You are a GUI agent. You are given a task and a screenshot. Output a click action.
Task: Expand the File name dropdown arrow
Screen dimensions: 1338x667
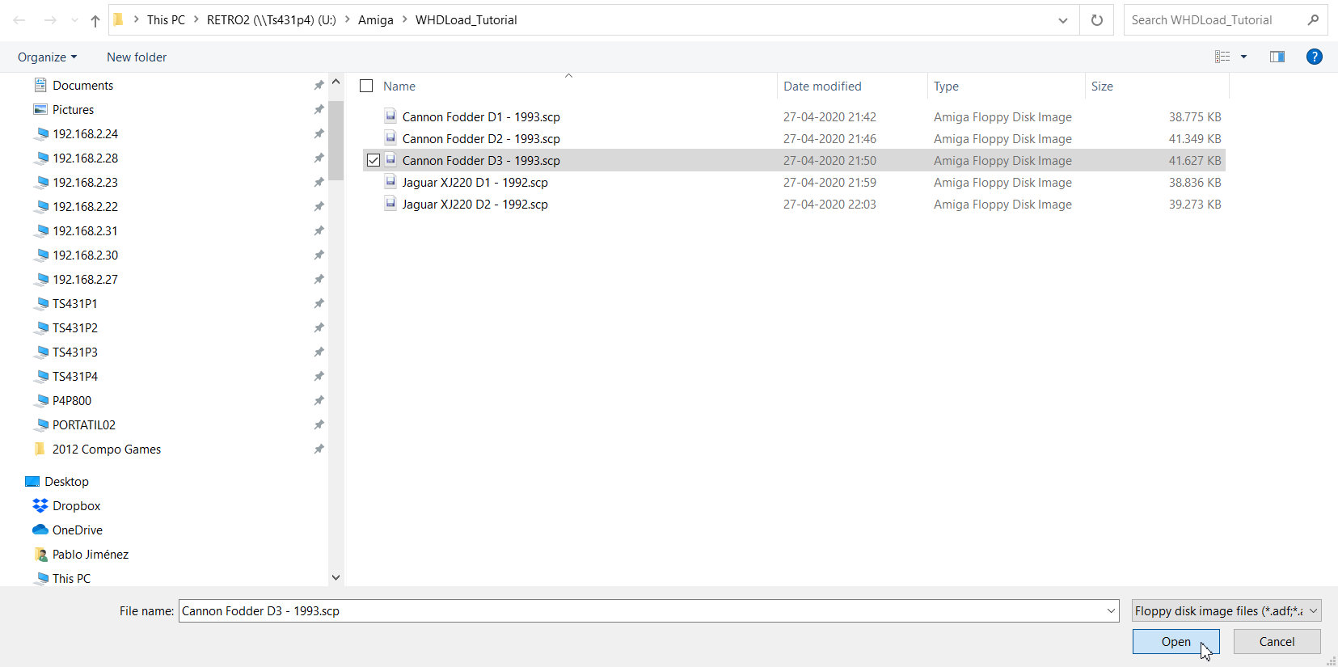1111,611
